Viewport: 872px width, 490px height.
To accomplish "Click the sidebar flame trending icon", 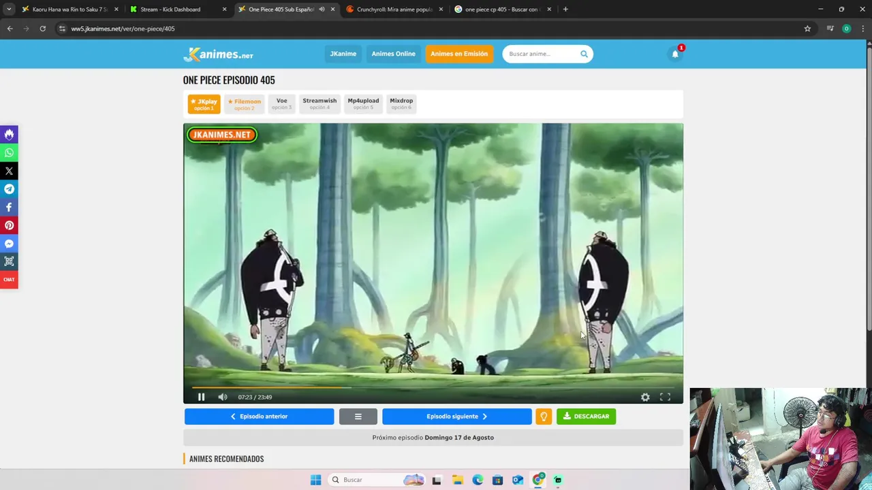I will point(9,135).
